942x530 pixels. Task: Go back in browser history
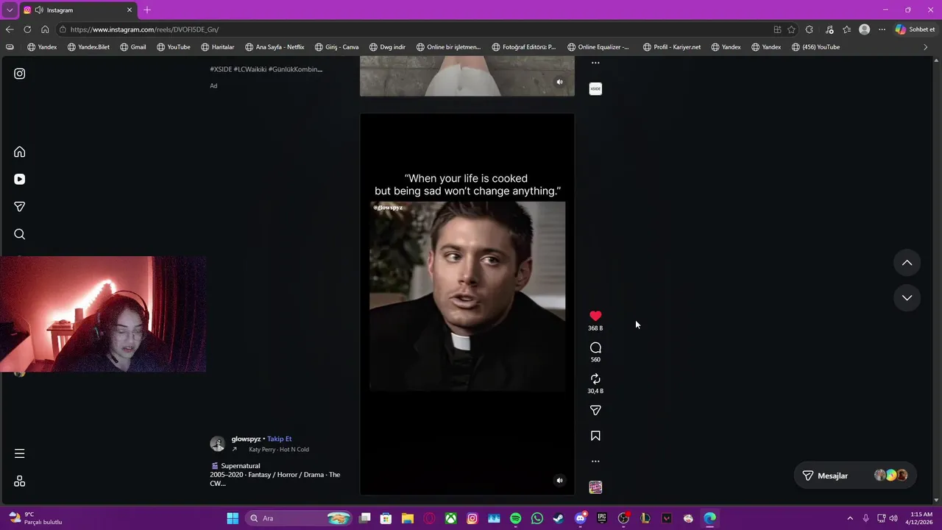click(10, 29)
